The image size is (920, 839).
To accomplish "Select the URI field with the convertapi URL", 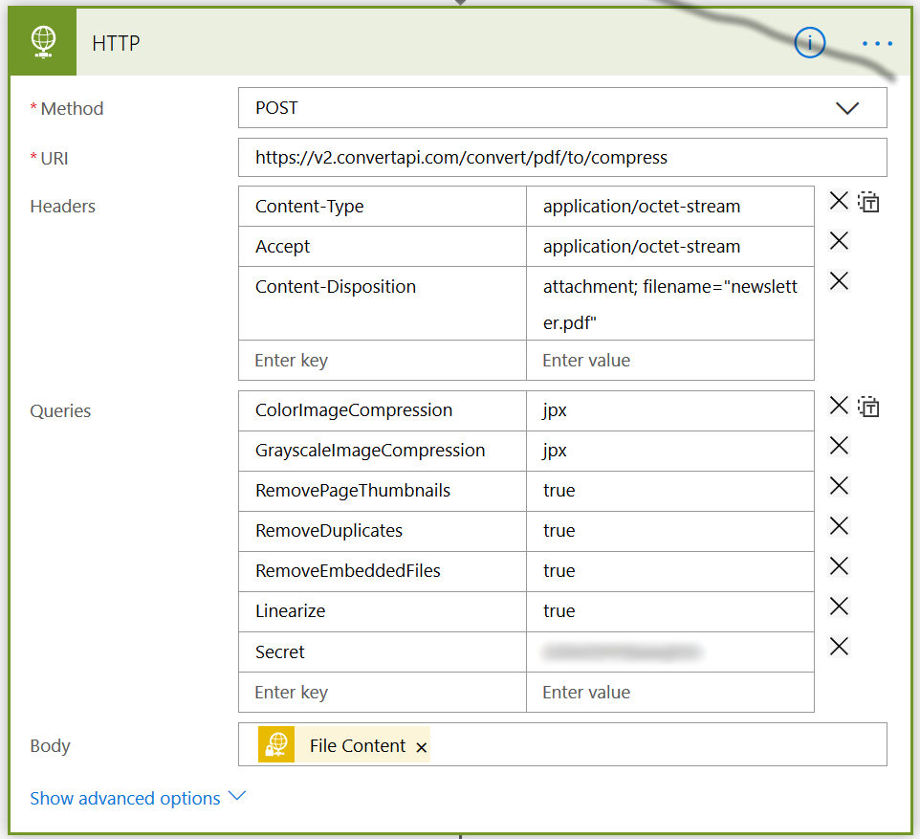I will coord(562,157).
